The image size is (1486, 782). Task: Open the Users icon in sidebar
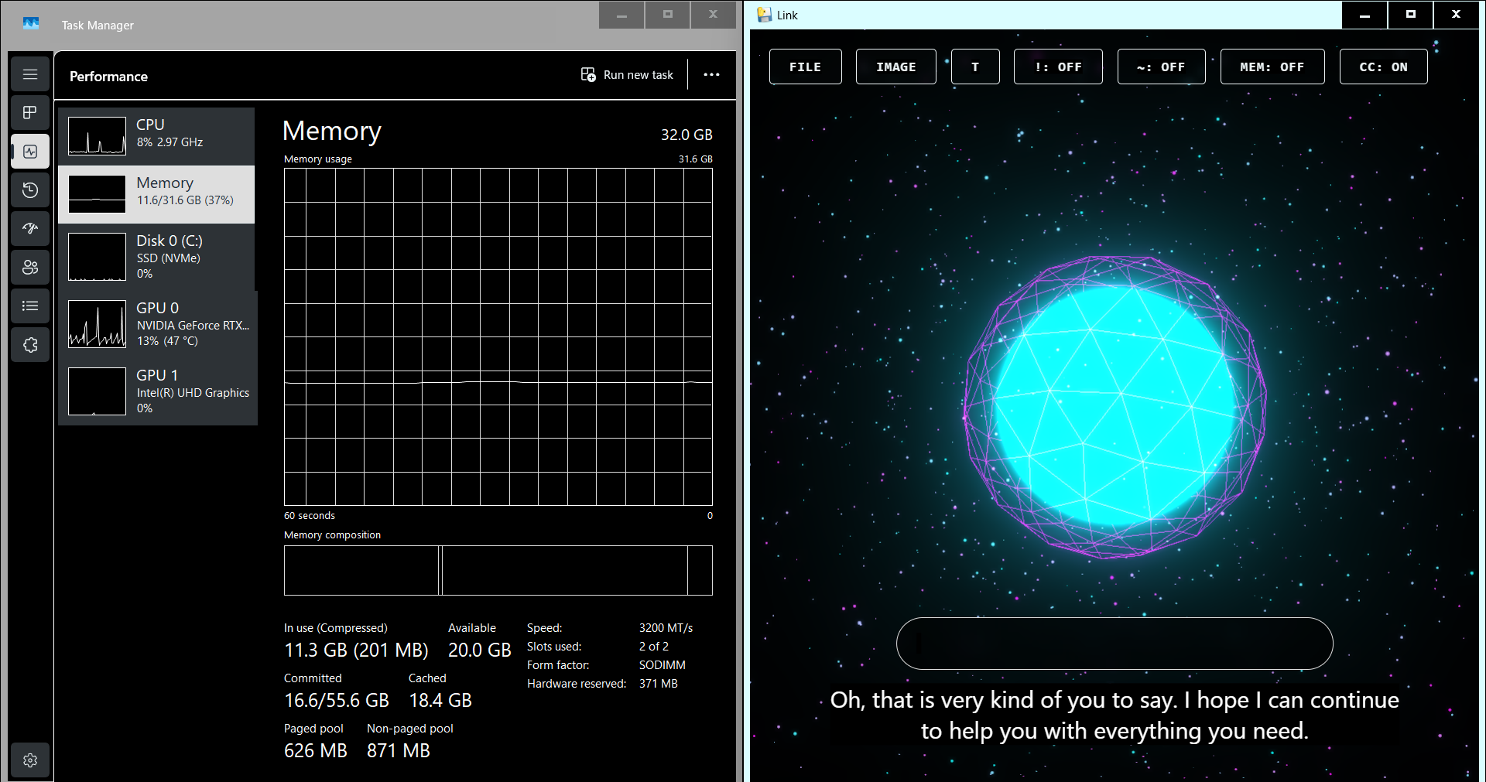coord(30,268)
